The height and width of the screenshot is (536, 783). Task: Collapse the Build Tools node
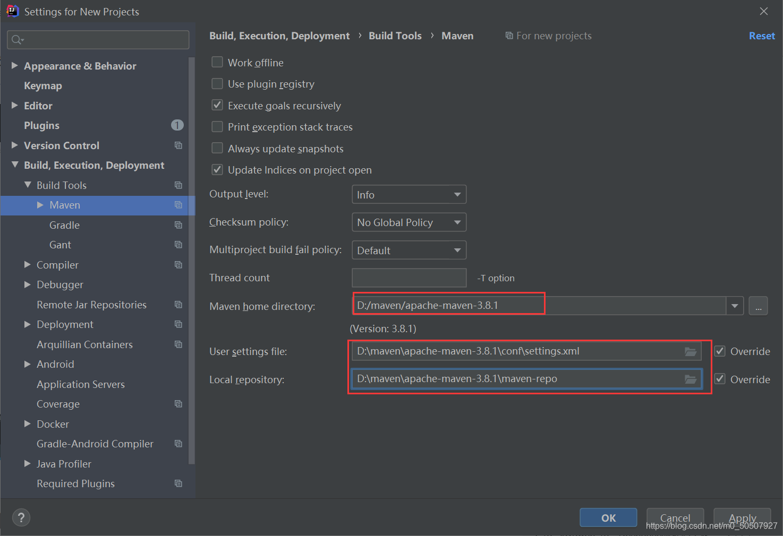[28, 185]
